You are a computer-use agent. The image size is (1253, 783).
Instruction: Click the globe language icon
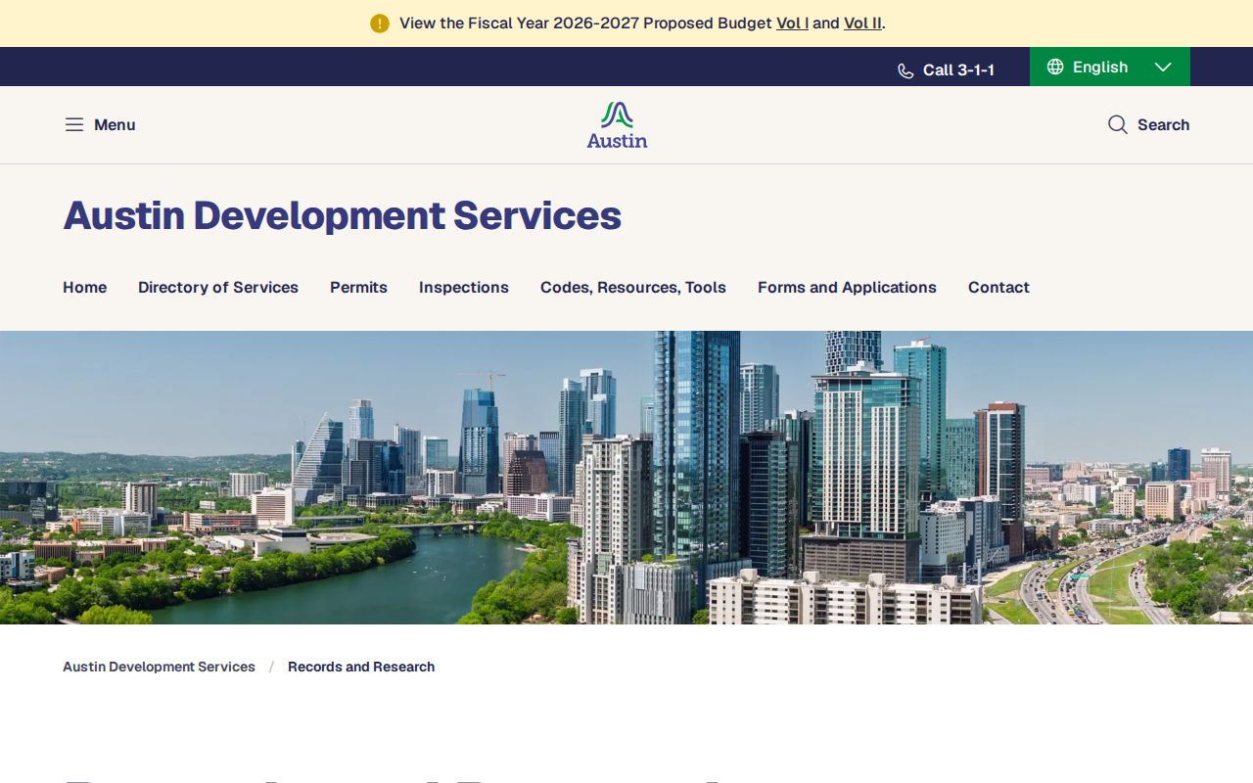point(1055,67)
